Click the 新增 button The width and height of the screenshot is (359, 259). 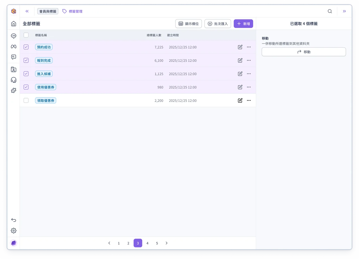pyautogui.click(x=243, y=24)
